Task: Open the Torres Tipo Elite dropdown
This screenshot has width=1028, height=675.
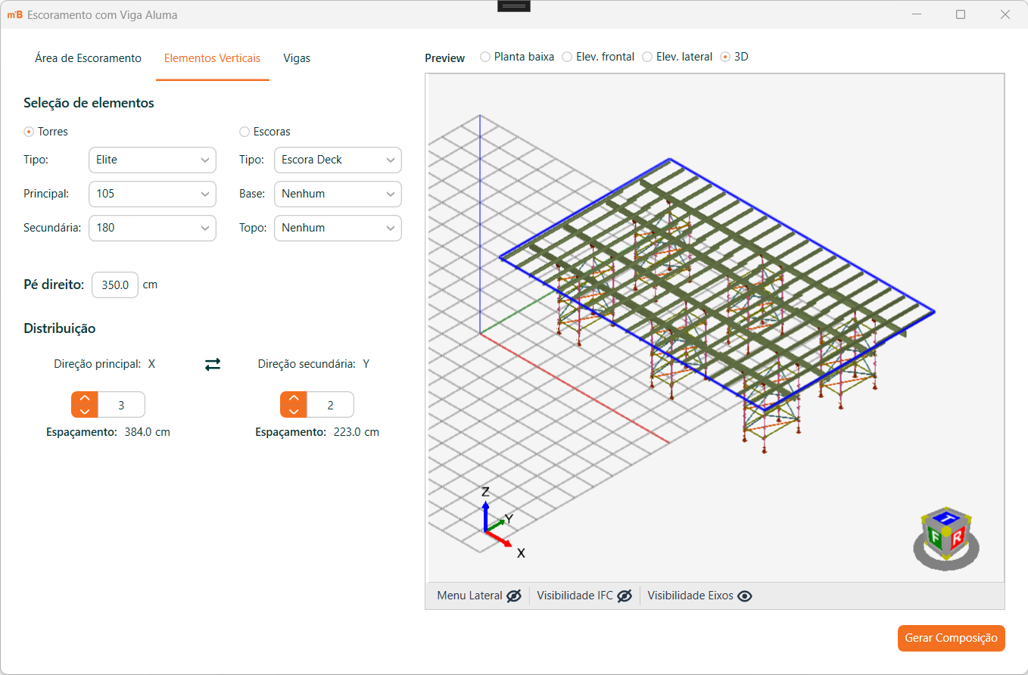Action: click(x=152, y=160)
